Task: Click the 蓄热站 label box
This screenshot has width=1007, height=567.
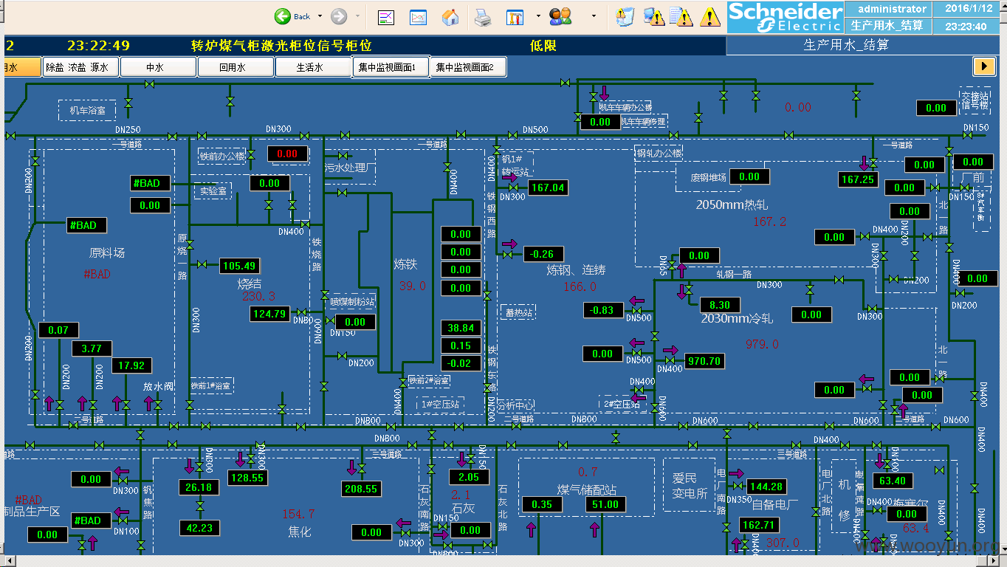Action: click(x=519, y=312)
